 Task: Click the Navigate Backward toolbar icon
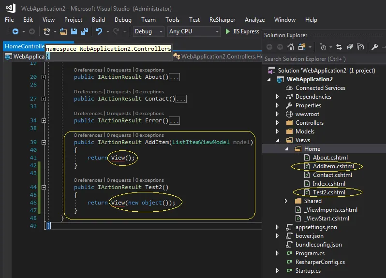(15, 31)
